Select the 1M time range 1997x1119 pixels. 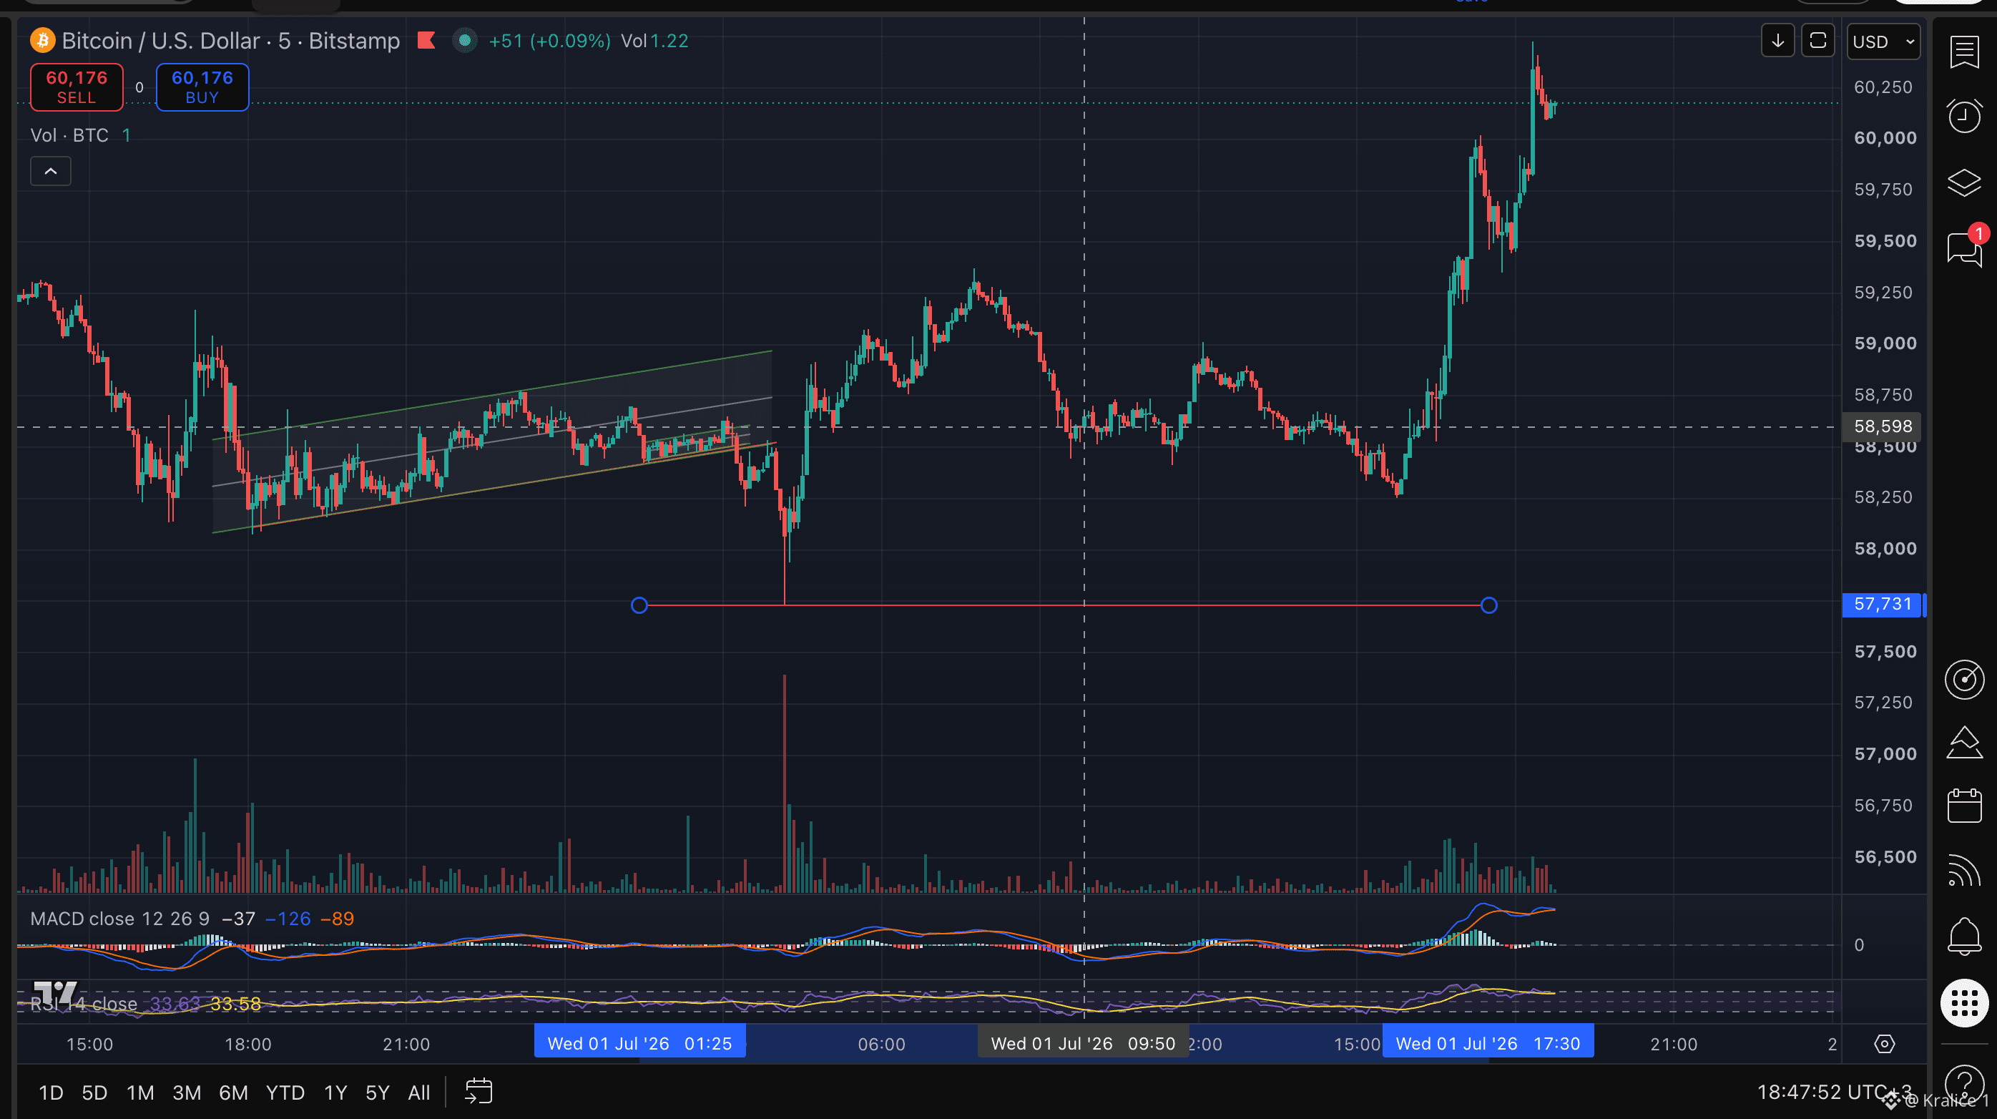(x=140, y=1093)
